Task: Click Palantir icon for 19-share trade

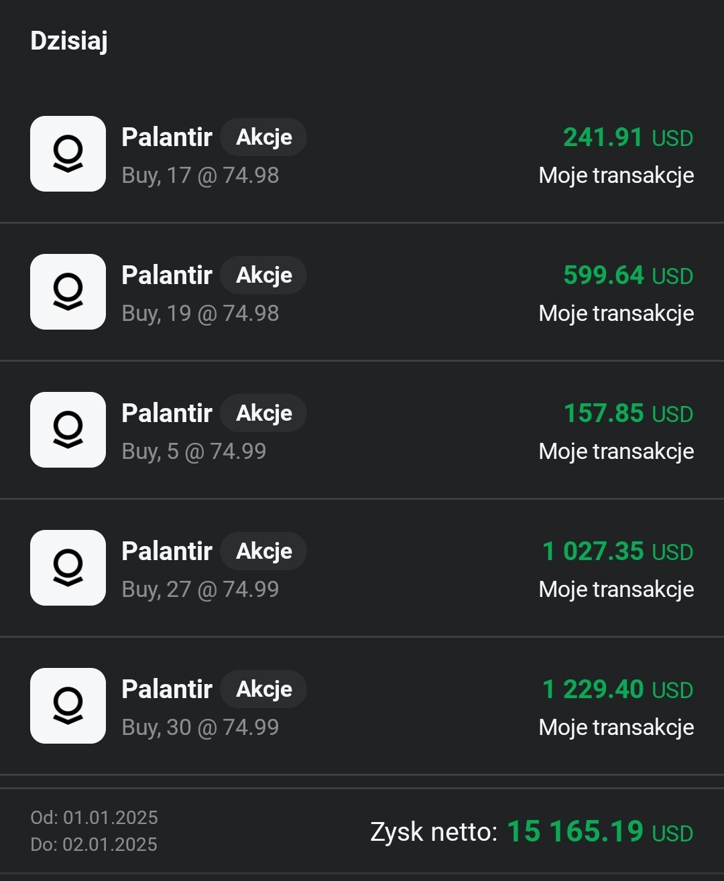Action: coord(68,291)
